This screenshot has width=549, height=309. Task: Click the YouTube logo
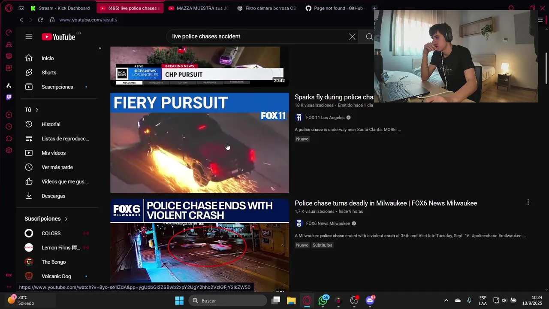pyautogui.click(x=58, y=37)
